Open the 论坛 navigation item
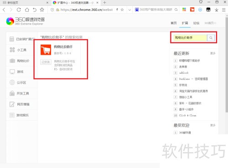Viewport: 228px width, 168px height. coord(196,23)
